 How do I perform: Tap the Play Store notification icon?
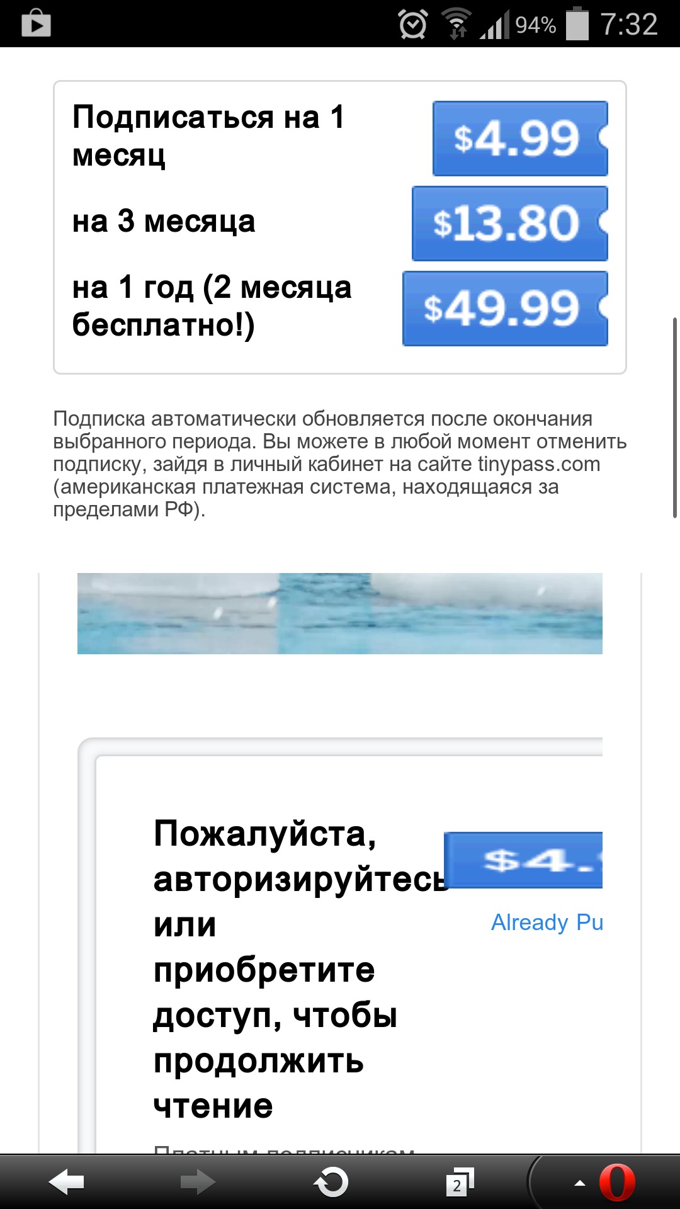tap(36, 24)
